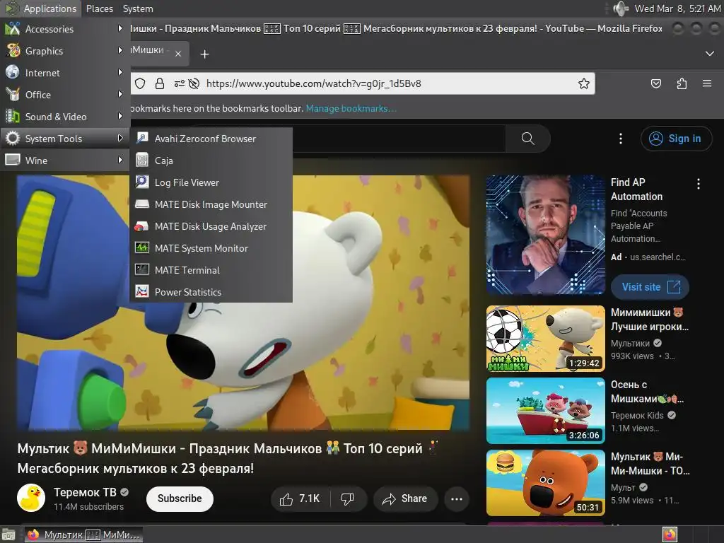Open MATE Disk Usage Analyzer
This screenshot has height=543, width=724.
click(x=211, y=226)
